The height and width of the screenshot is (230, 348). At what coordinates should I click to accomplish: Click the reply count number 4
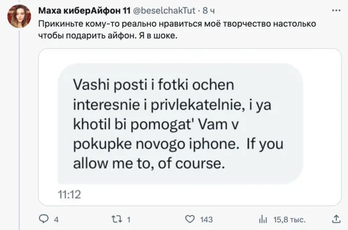(x=56, y=219)
